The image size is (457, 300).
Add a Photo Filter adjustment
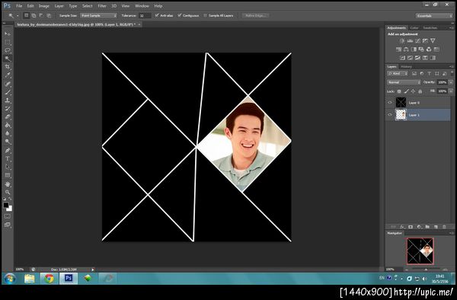point(421,49)
